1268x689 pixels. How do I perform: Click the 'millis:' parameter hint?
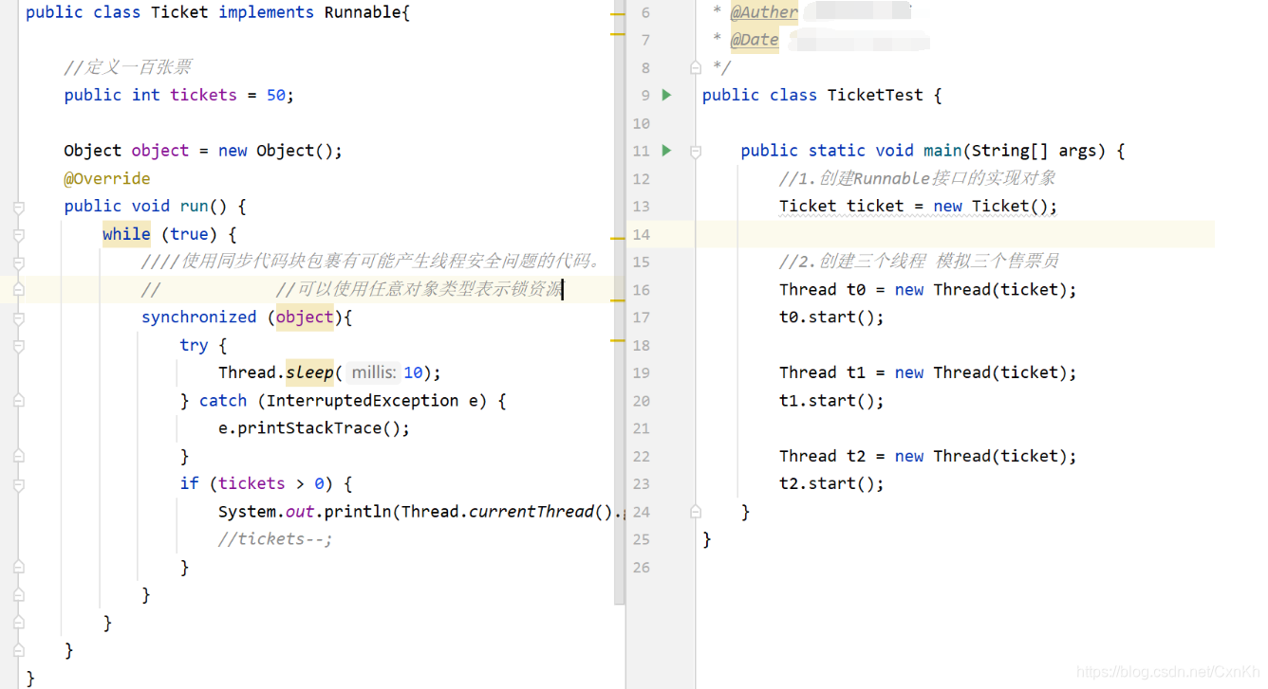pyautogui.click(x=374, y=372)
